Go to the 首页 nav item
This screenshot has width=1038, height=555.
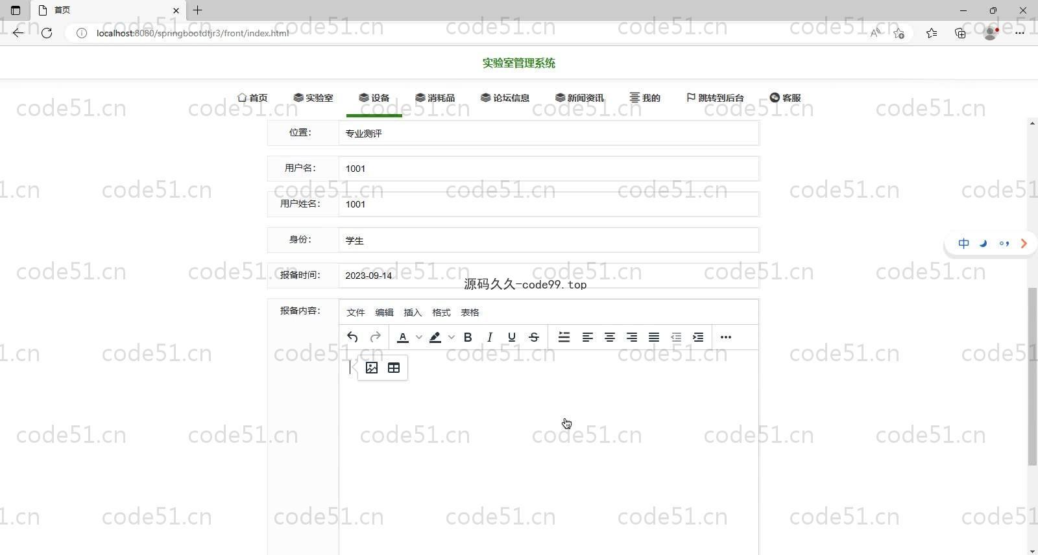pos(252,98)
